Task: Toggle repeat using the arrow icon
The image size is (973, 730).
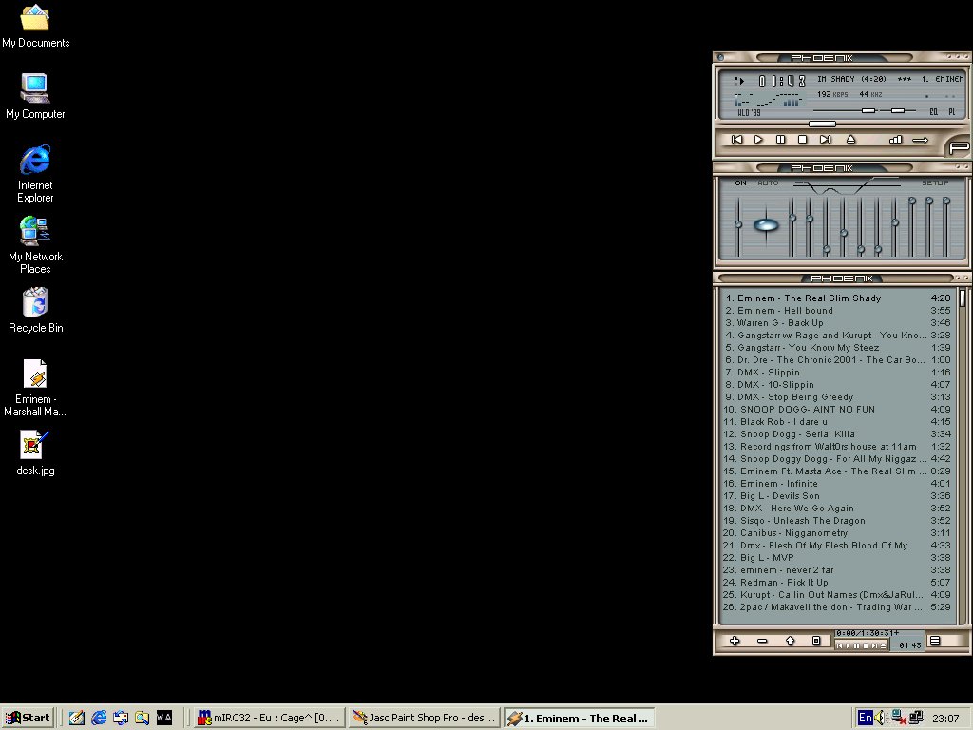Action: [920, 140]
